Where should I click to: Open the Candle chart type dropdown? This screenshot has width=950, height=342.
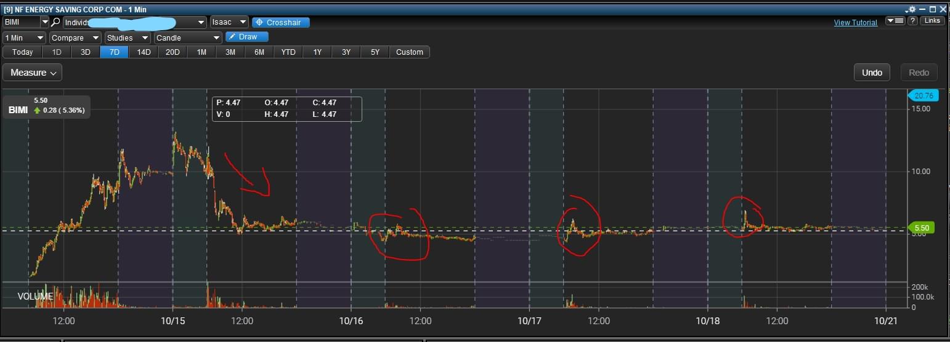tap(188, 38)
